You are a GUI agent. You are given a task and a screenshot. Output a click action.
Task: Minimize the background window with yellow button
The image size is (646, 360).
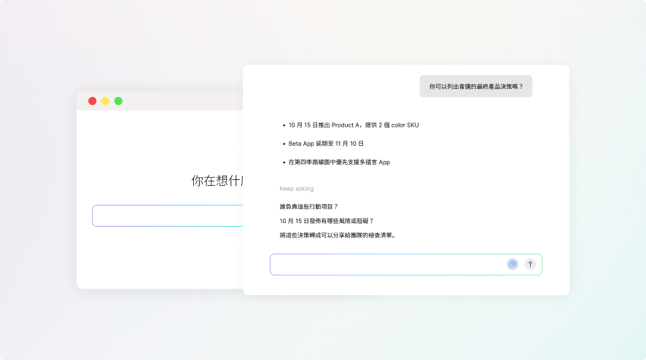click(106, 101)
